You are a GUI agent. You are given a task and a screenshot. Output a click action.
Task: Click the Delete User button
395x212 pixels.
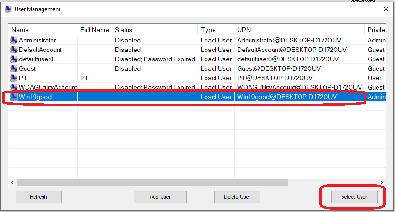click(x=237, y=196)
